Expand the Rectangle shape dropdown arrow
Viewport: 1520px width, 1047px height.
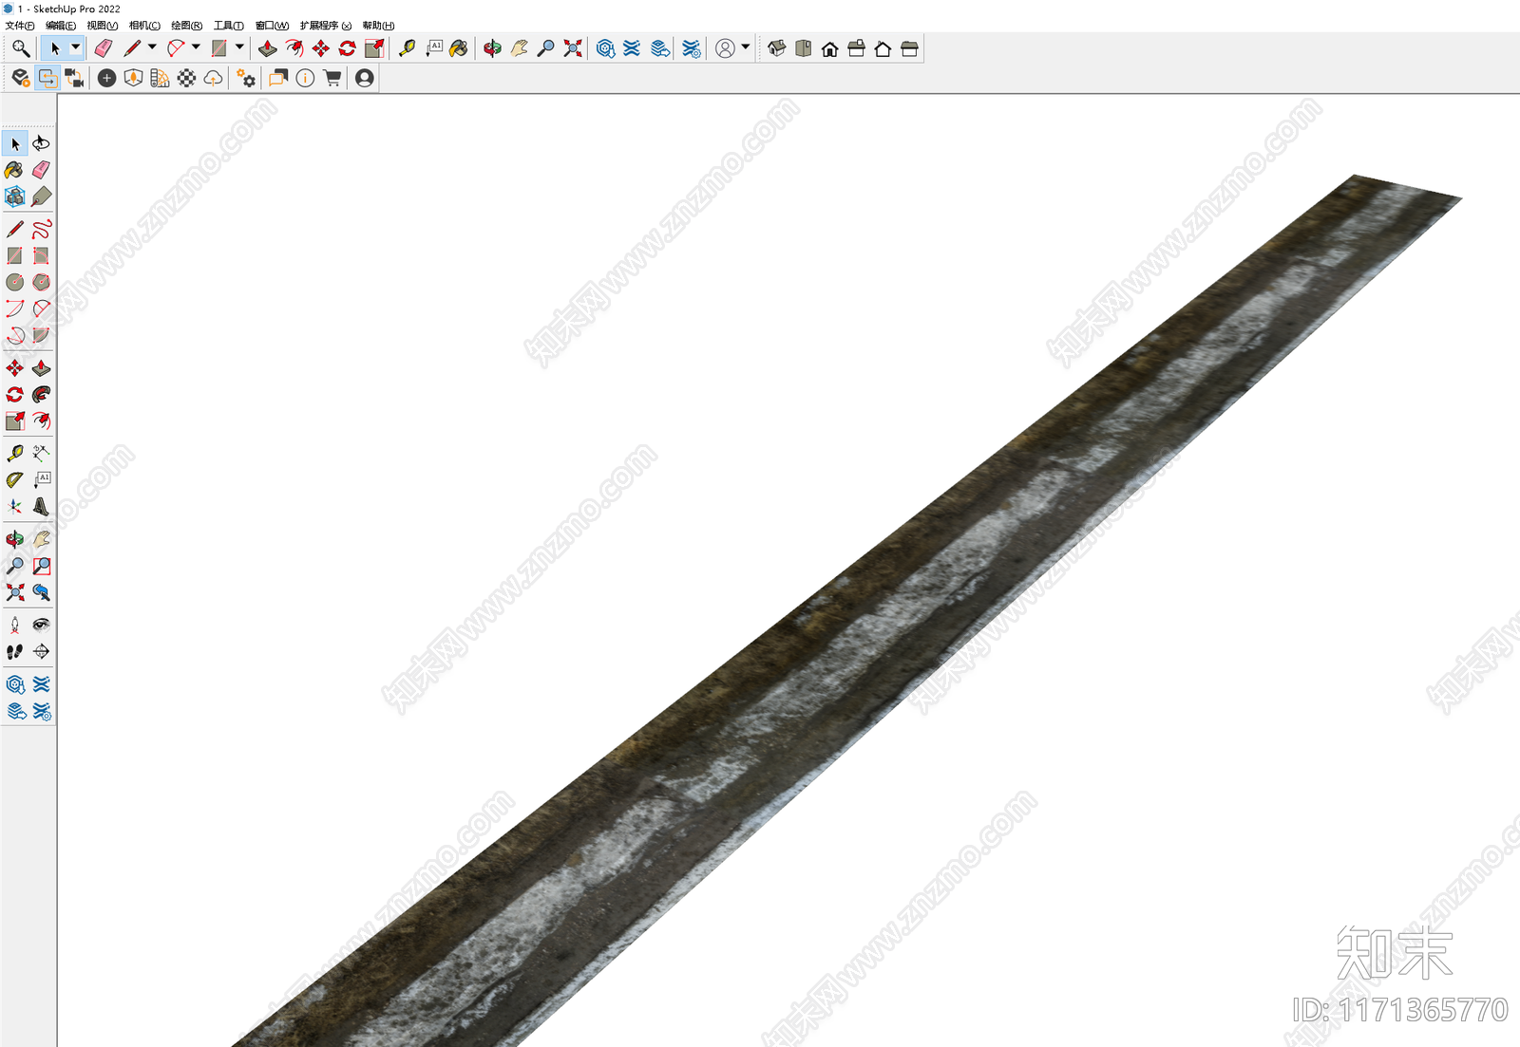pyautogui.click(x=239, y=47)
